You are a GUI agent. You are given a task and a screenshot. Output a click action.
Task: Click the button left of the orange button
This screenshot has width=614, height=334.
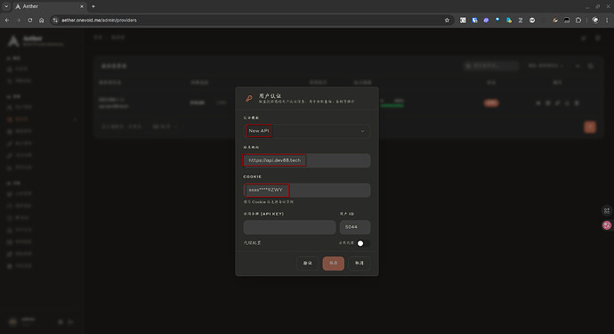307,264
